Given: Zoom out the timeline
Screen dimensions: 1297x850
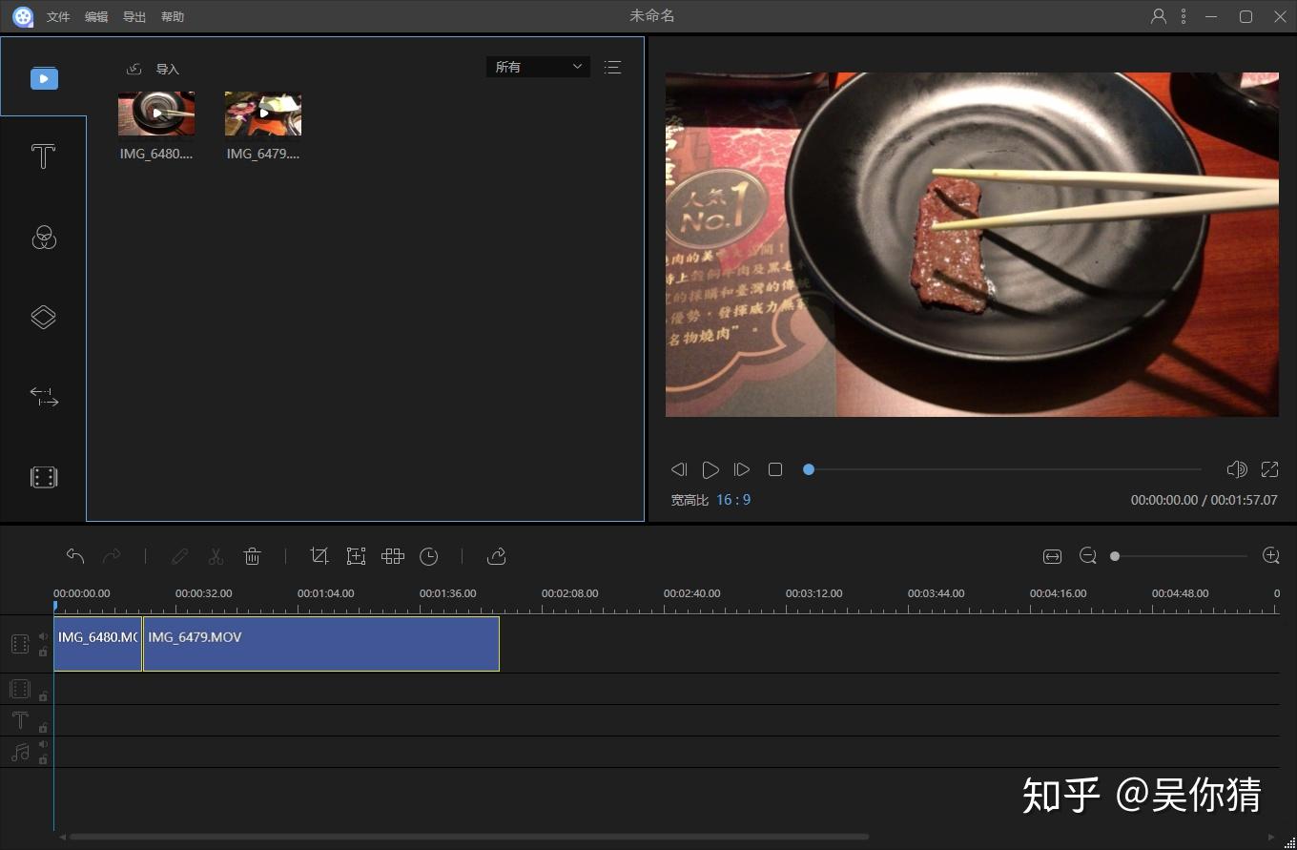Looking at the screenshot, I should pos(1088,556).
